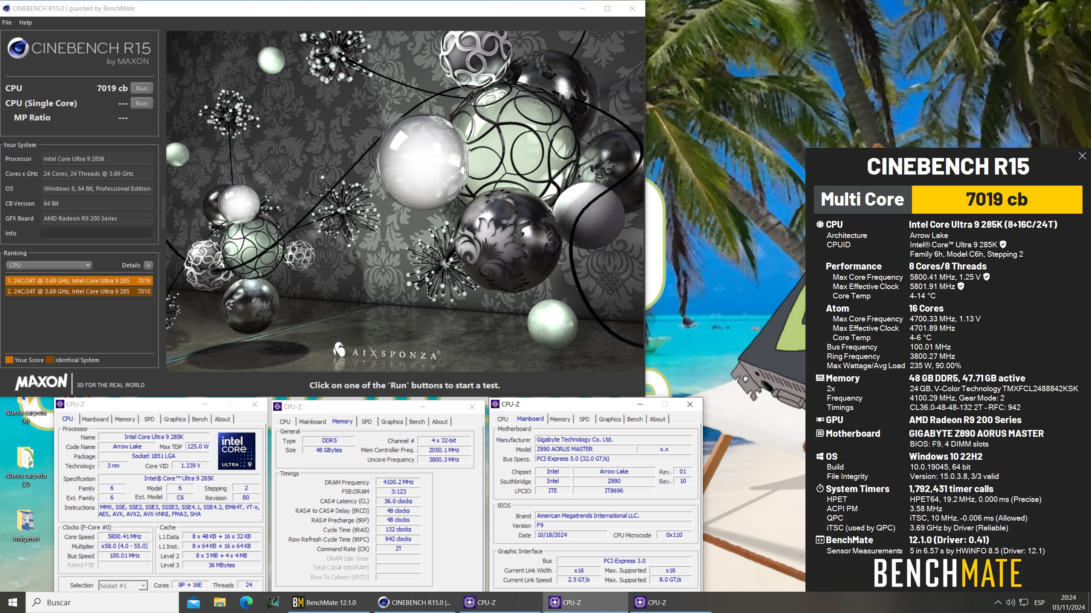
Task: Switch to BenchMate 12.1.0 taskbar button
Action: click(x=329, y=602)
